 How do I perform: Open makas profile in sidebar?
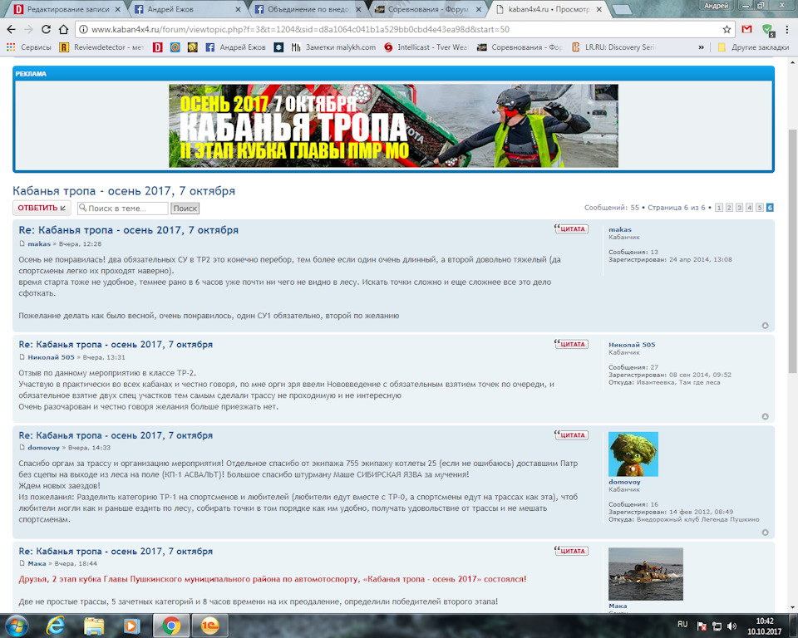click(x=620, y=229)
